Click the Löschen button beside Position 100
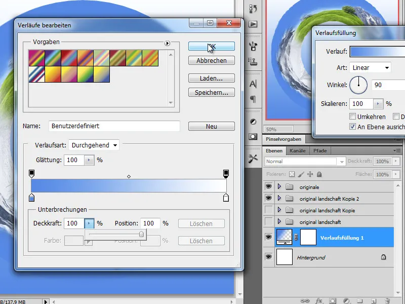Viewport: 405px width, 304px height. pyautogui.click(x=201, y=223)
